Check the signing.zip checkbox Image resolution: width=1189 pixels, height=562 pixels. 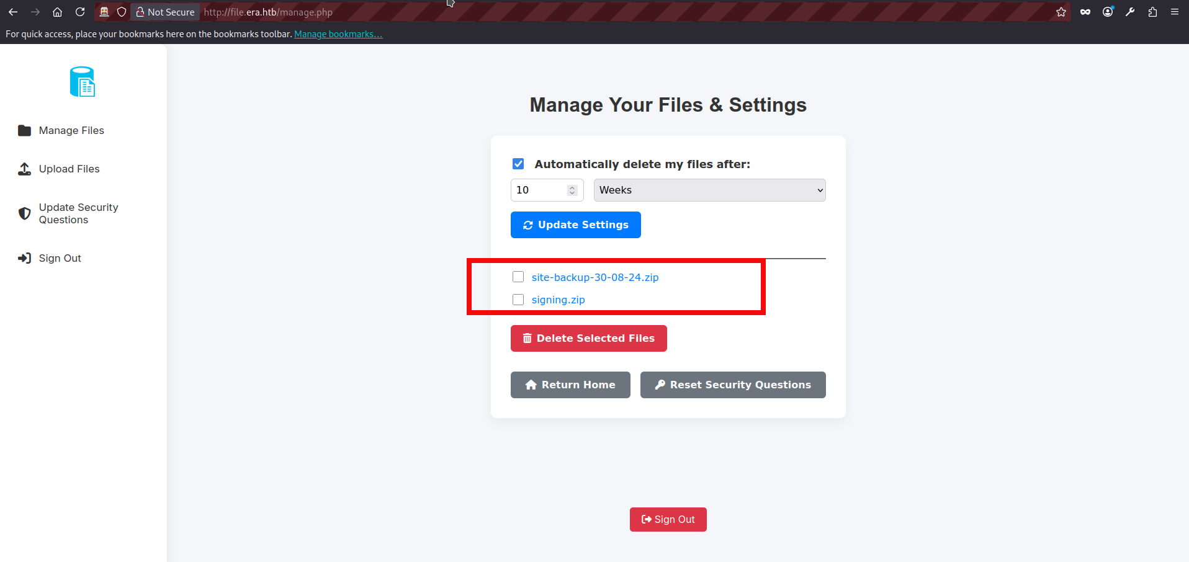tap(518, 300)
